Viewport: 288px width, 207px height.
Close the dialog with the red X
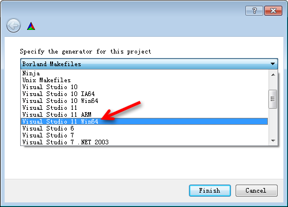point(273,10)
